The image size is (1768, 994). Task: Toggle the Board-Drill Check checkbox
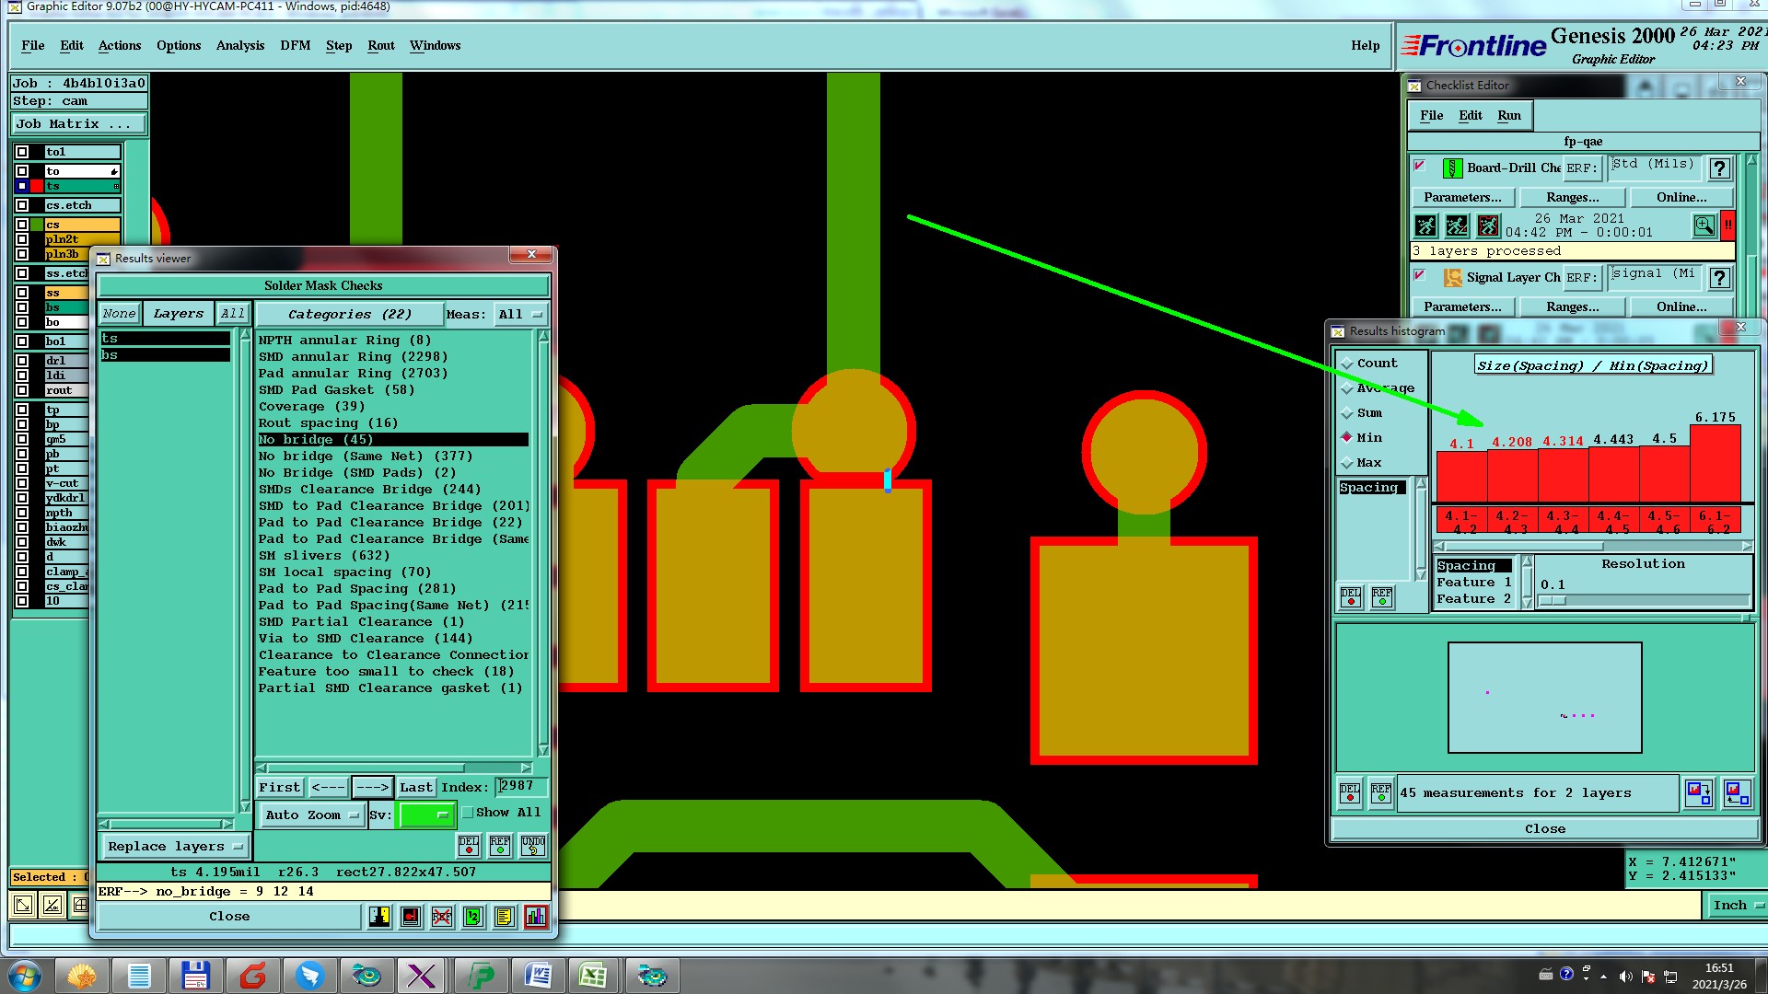[x=1420, y=167]
